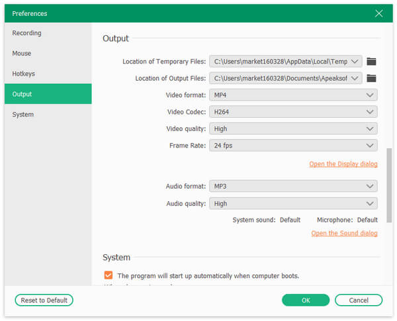This screenshot has width=397, height=321.
Task: Click the vertical scrollbar in settings panel
Action: click(389, 199)
